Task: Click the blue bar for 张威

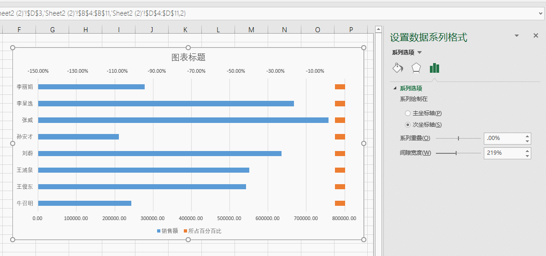Action: (x=183, y=120)
